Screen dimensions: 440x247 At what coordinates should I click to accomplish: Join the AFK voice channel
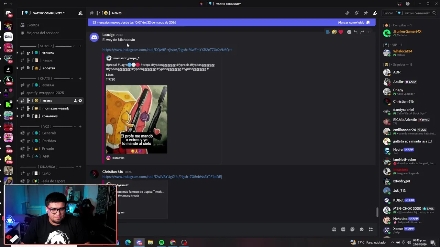pyautogui.click(x=51, y=156)
